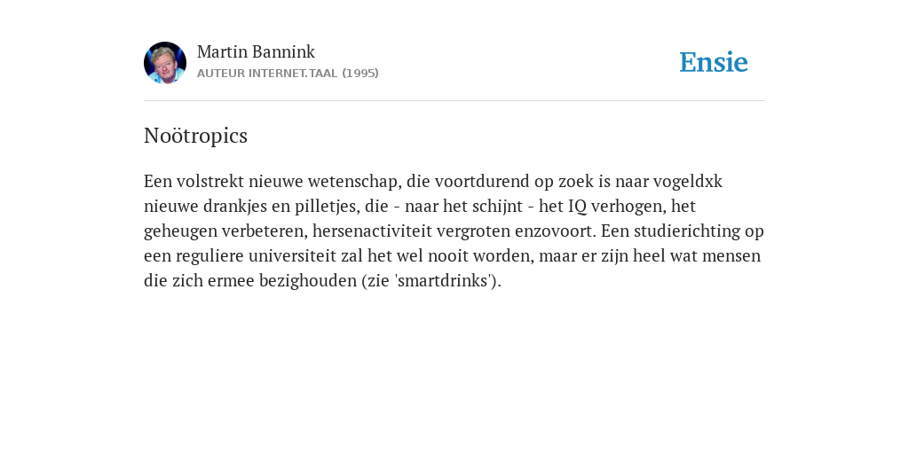
Task: Click the horizontal divider line below the author header
Action: tap(454, 101)
